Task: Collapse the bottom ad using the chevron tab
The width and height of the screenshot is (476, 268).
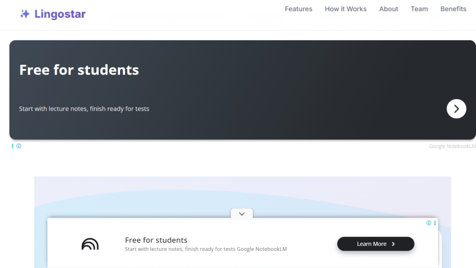Action: point(242,214)
